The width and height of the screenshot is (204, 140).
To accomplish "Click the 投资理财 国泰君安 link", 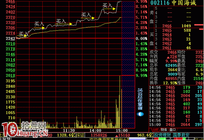I will click(172, 135).
